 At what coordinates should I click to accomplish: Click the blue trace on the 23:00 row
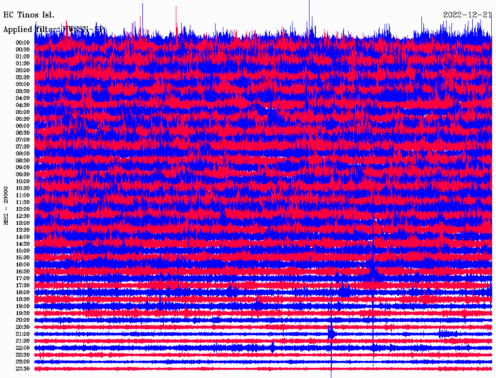(x=263, y=362)
